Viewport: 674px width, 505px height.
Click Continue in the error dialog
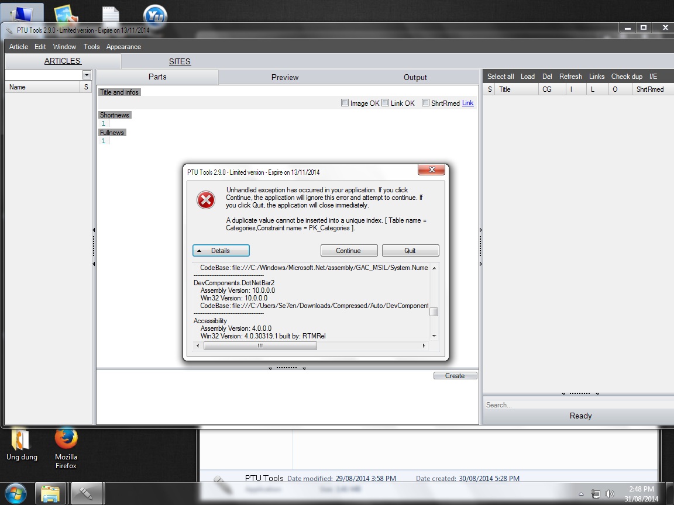(x=349, y=250)
